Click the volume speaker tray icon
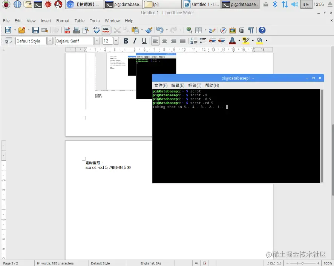This screenshot has height=266, width=334. 294,4
